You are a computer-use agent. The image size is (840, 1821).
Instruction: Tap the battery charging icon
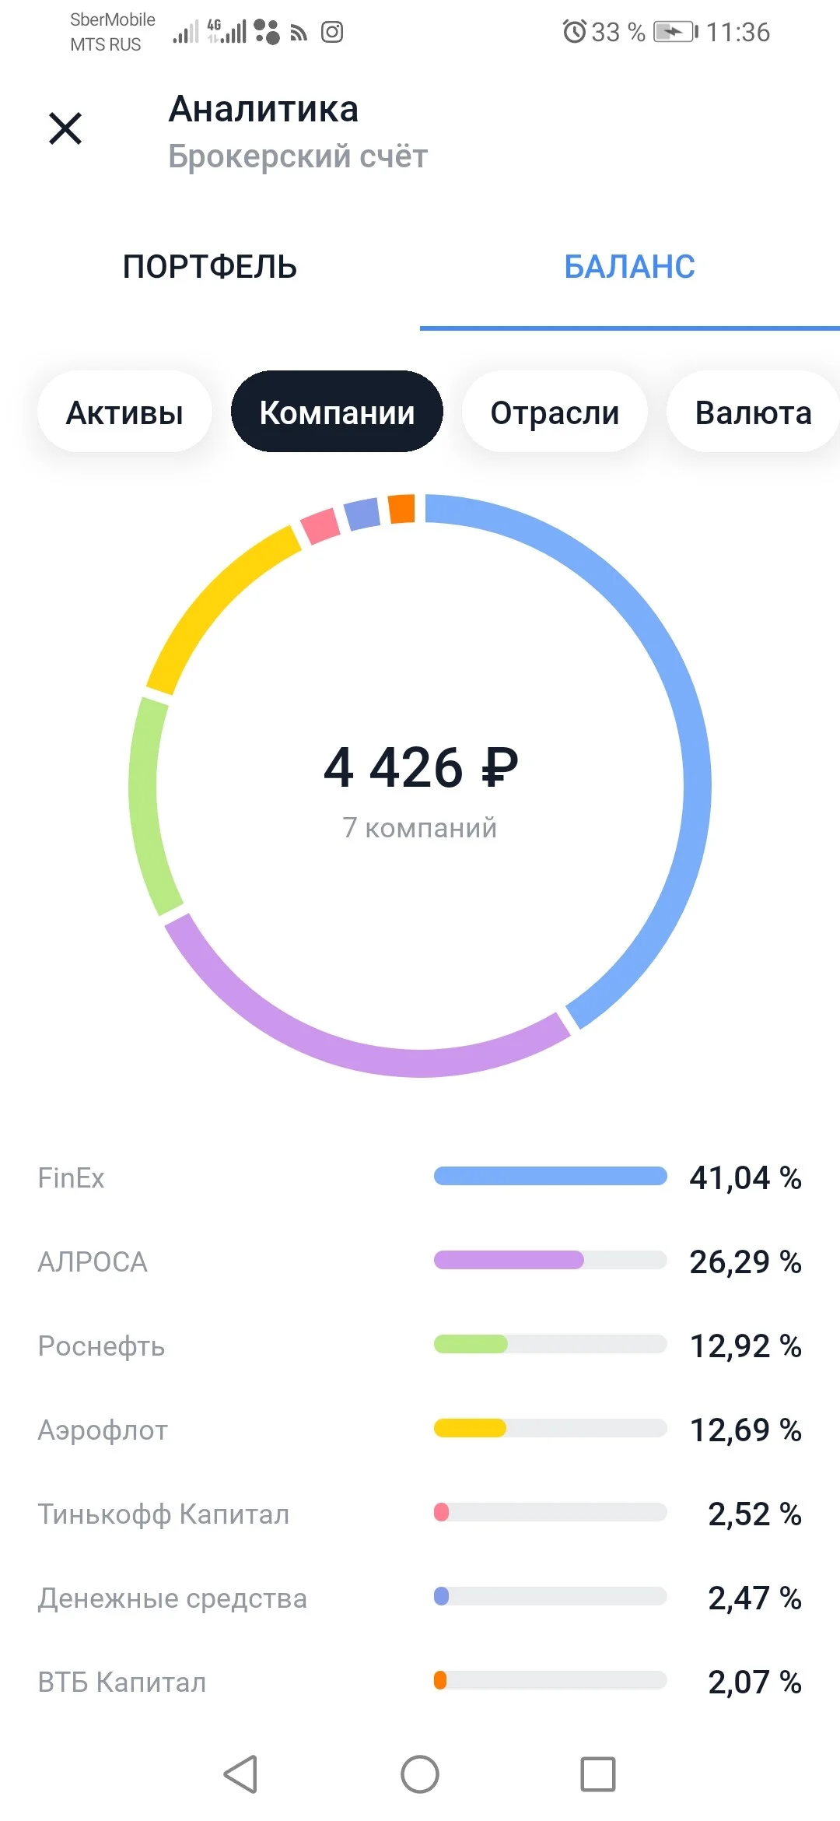pos(675,32)
